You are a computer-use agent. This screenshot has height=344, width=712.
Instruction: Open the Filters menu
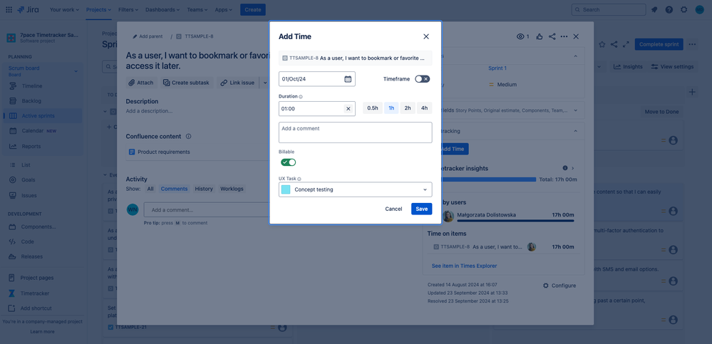tap(129, 9)
